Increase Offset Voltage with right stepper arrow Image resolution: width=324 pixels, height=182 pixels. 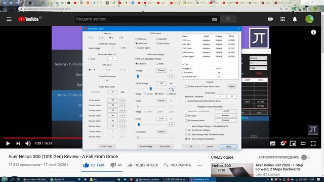click(173, 88)
